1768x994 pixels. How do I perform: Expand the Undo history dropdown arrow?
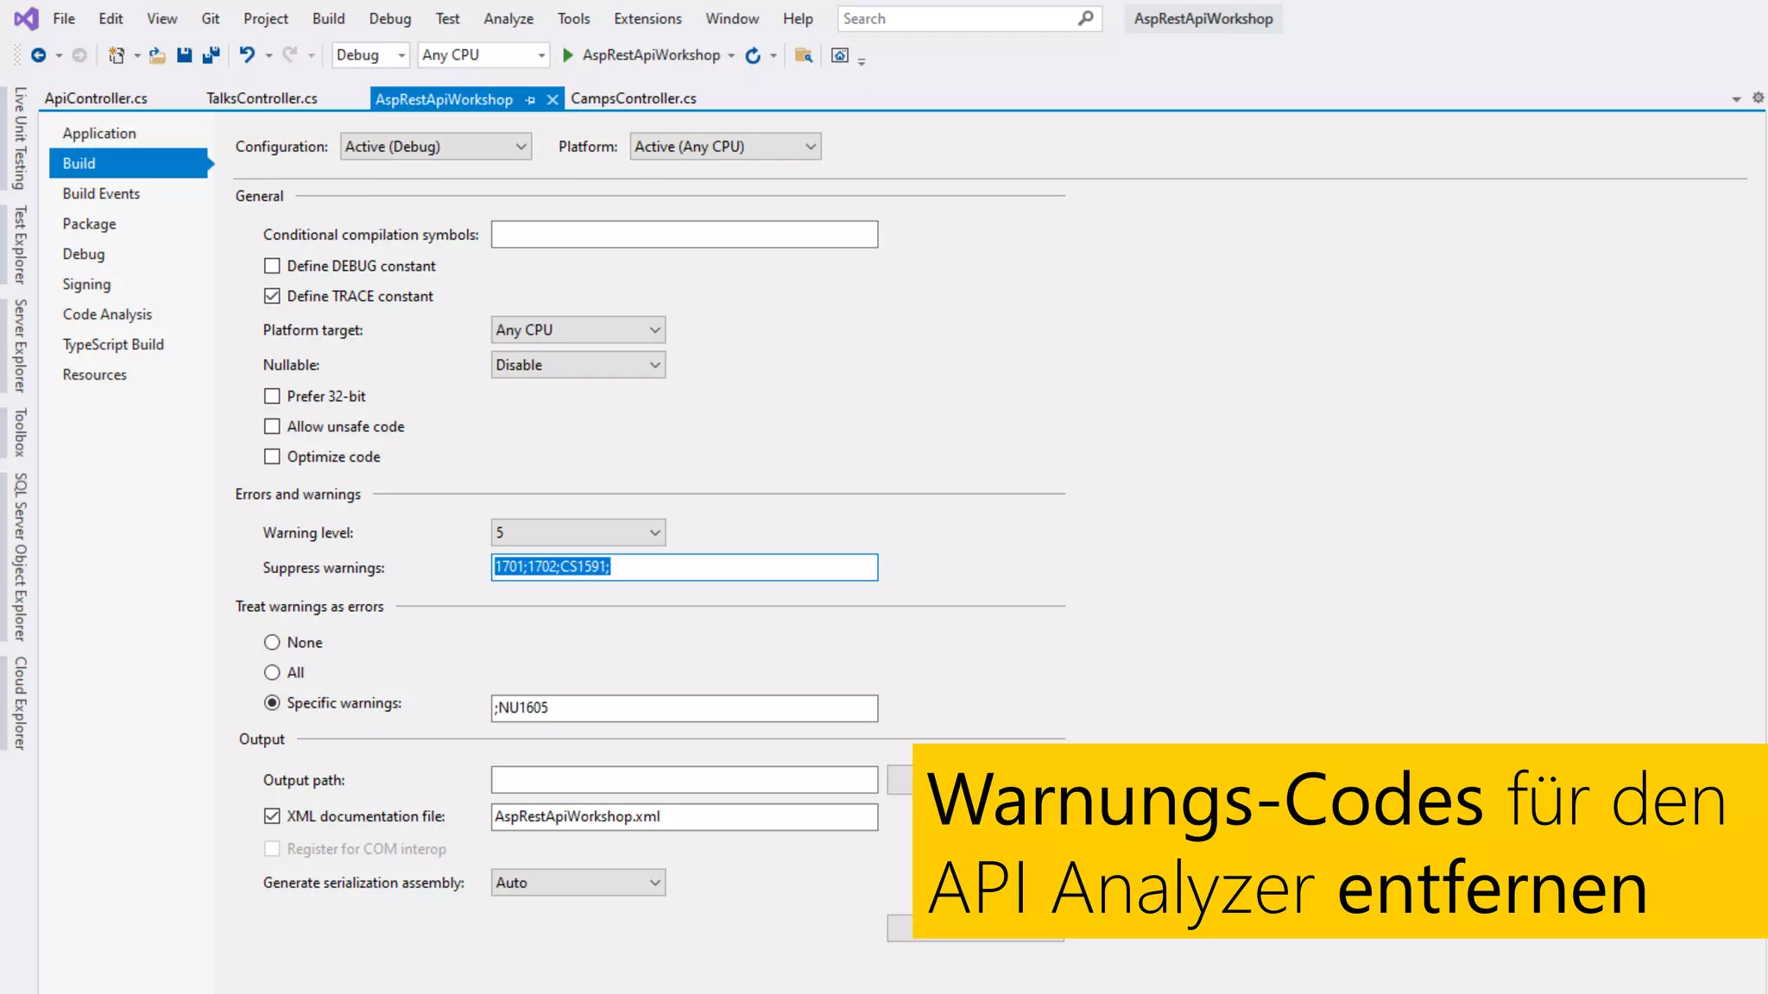click(268, 56)
